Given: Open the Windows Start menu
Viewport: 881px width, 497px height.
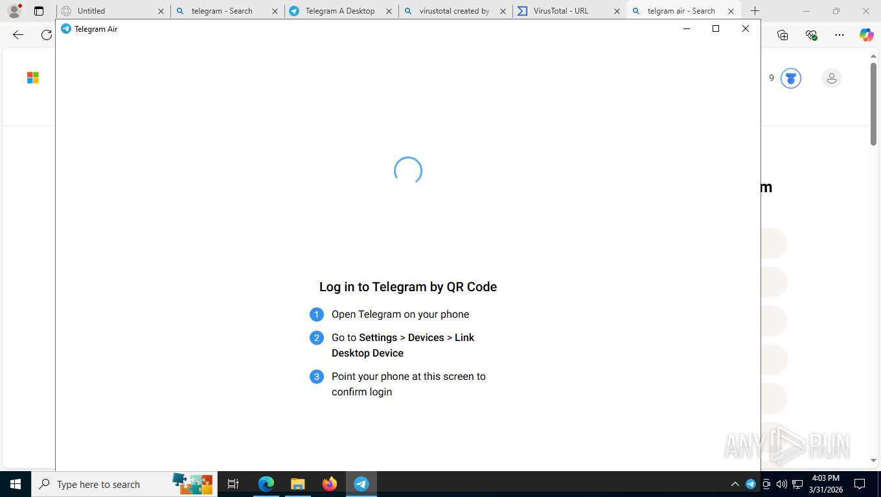Looking at the screenshot, I should [x=16, y=484].
